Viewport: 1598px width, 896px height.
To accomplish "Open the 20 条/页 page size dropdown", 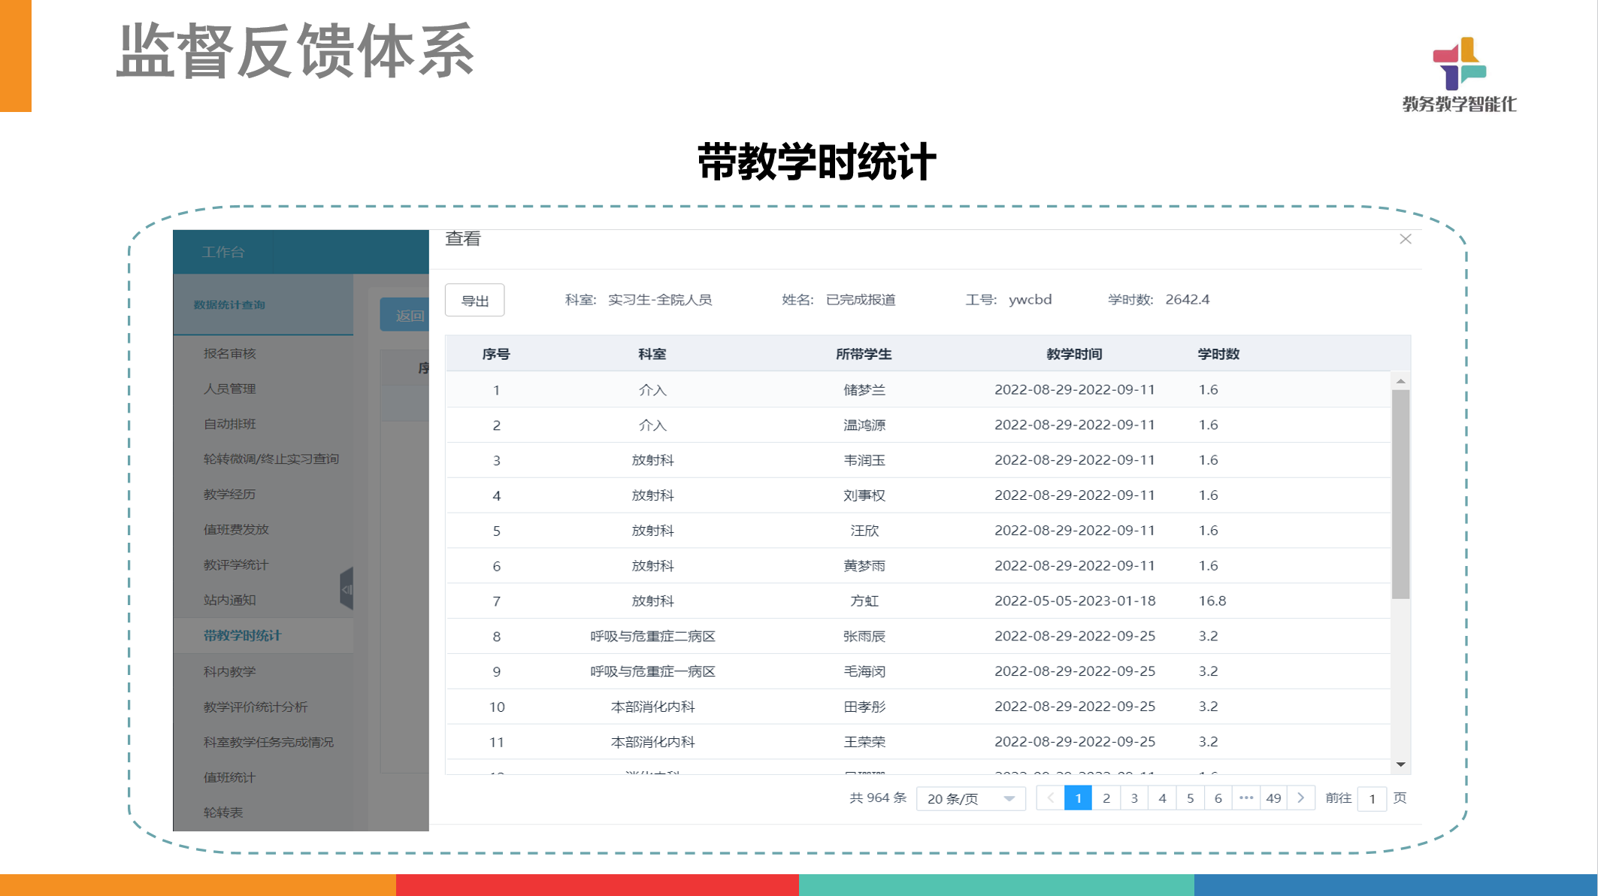I will pyautogui.click(x=970, y=798).
